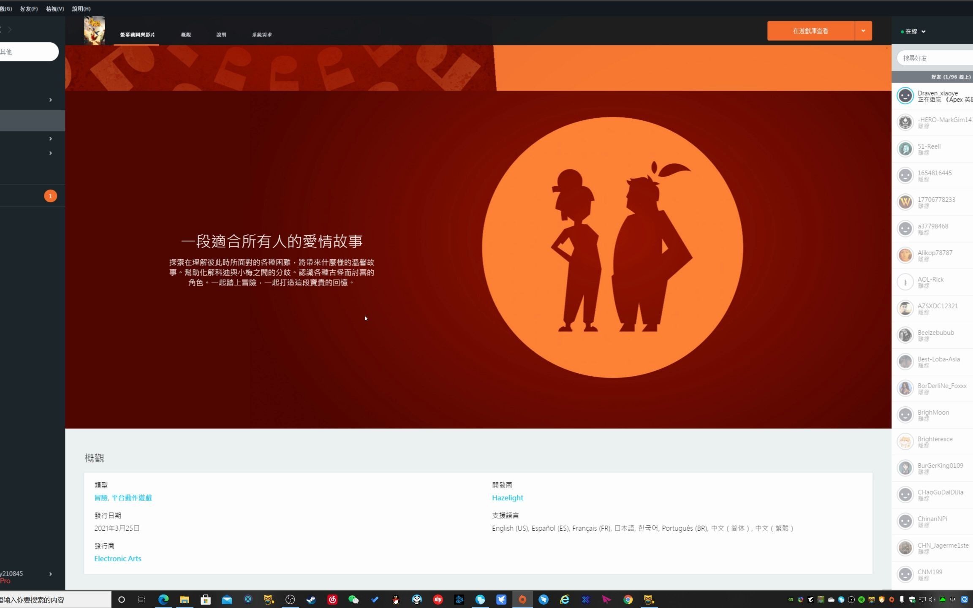Open the Hazelight developer link
This screenshot has height=608, width=973.
click(x=508, y=498)
